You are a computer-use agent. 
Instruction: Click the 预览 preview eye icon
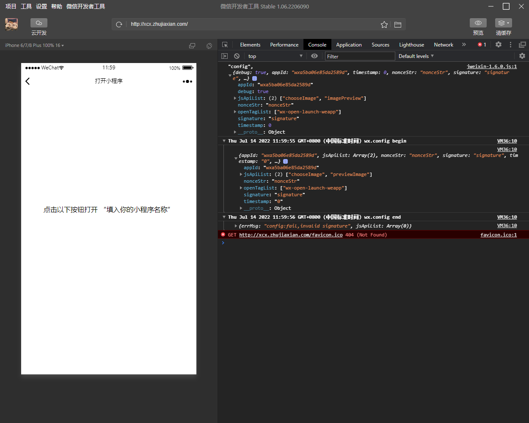[478, 23]
